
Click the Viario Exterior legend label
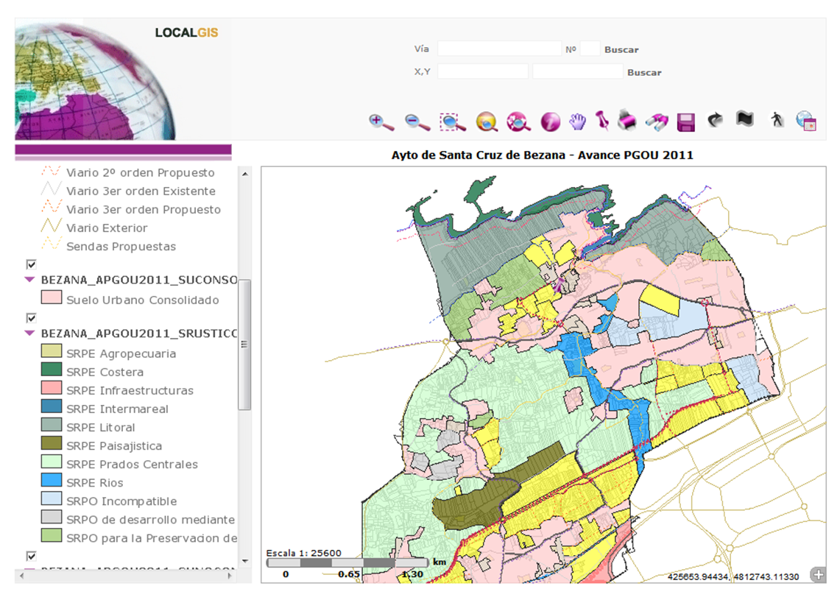(x=107, y=228)
